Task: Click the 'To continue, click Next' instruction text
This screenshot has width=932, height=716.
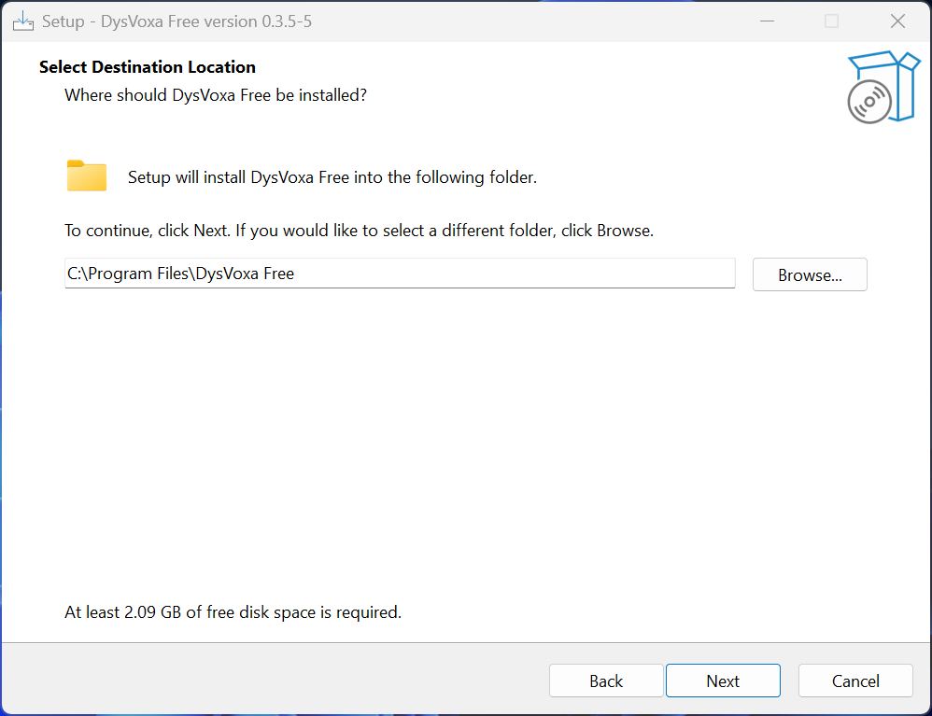Action: click(x=359, y=231)
